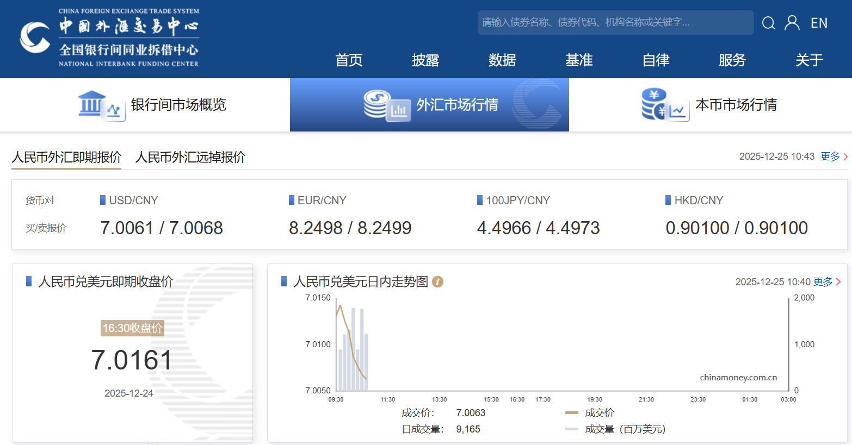Image resolution: width=852 pixels, height=445 pixels.
Task: Click the search magnifier icon
Action: coord(768,23)
